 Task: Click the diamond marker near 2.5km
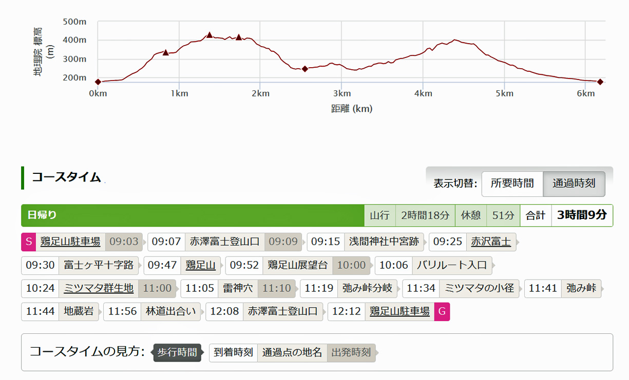pos(305,69)
